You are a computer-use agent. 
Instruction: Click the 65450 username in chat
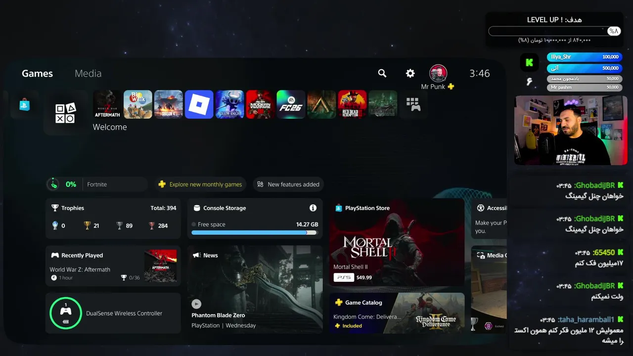604,253
